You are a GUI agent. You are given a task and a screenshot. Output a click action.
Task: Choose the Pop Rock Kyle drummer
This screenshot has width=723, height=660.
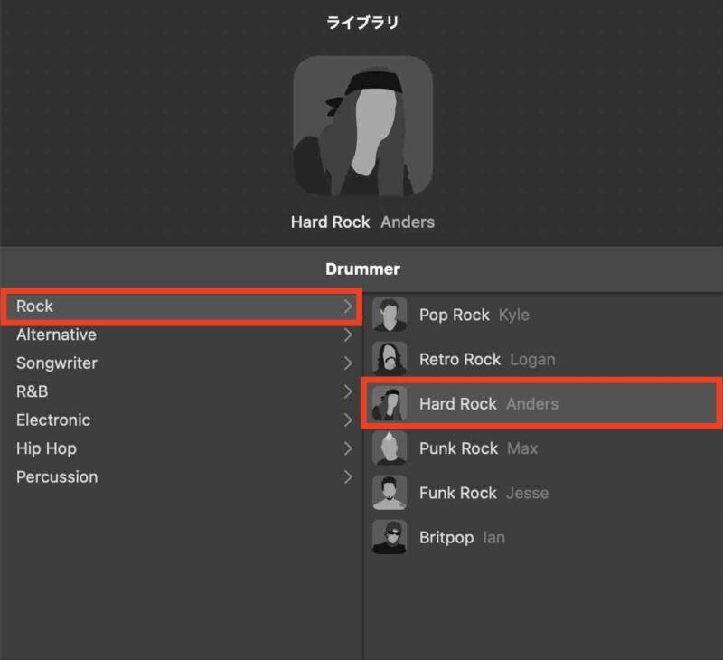click(543, 315)
